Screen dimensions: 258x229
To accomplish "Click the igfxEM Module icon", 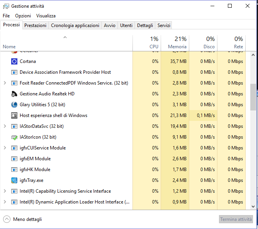I will (14, 159).
